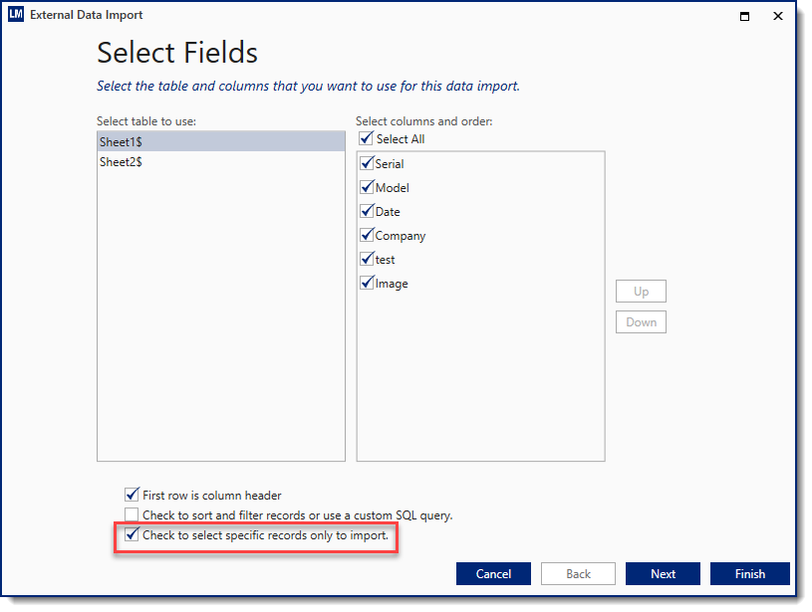This screenshot has height=612, width=812.
Task: Uncheck the test column checkbox
Action: pos(367,260)
